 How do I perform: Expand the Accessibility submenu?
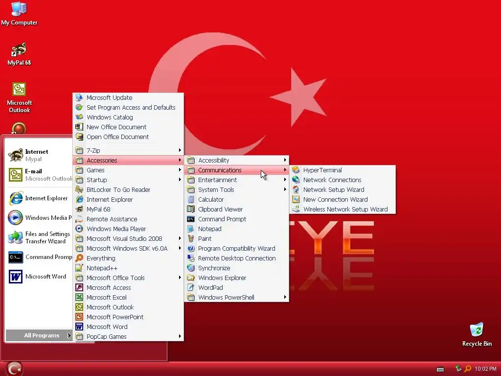tap(237, 160)
